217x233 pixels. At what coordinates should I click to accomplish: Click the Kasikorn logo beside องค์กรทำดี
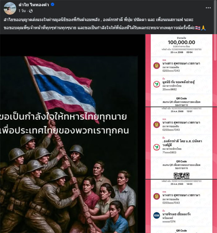[157, 147]
